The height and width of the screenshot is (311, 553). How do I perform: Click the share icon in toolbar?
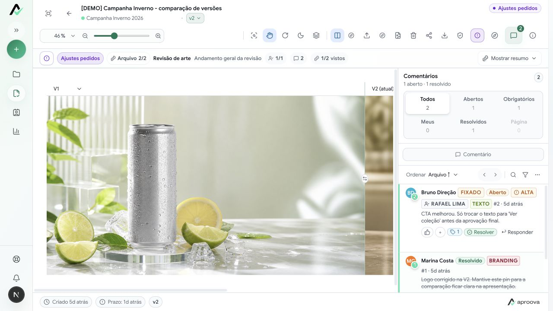(429, 35)
